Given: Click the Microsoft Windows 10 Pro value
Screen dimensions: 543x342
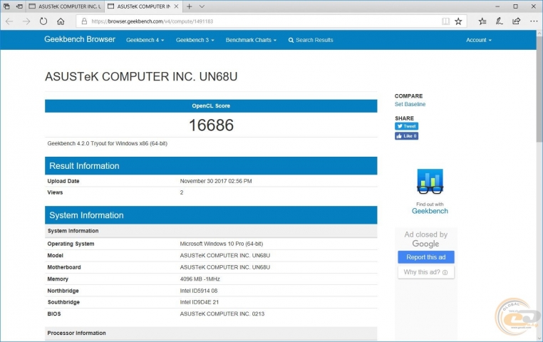Looking at the screenshot, I should pyautogui.click(x=222, y=244).
